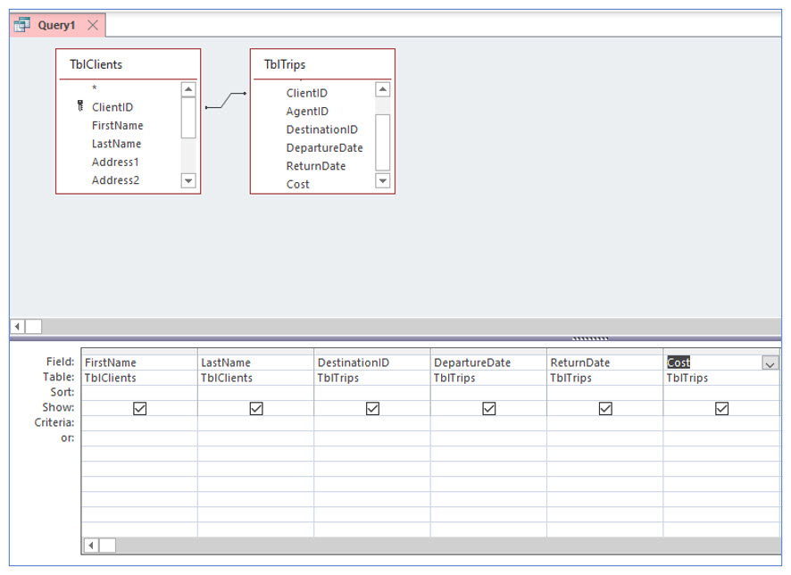
Task: Click Sort cell for FirstName column
Action: (139, 393)
